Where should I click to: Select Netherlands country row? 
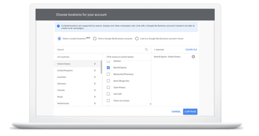tap(77, 103)
